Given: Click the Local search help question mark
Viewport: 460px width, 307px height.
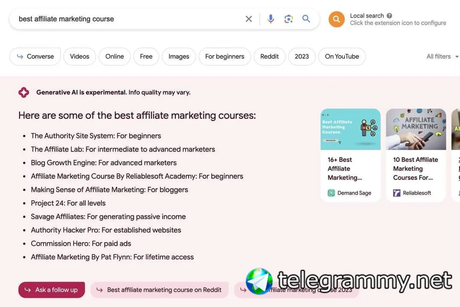Looking at the screenshot, I should click(389, 16).
